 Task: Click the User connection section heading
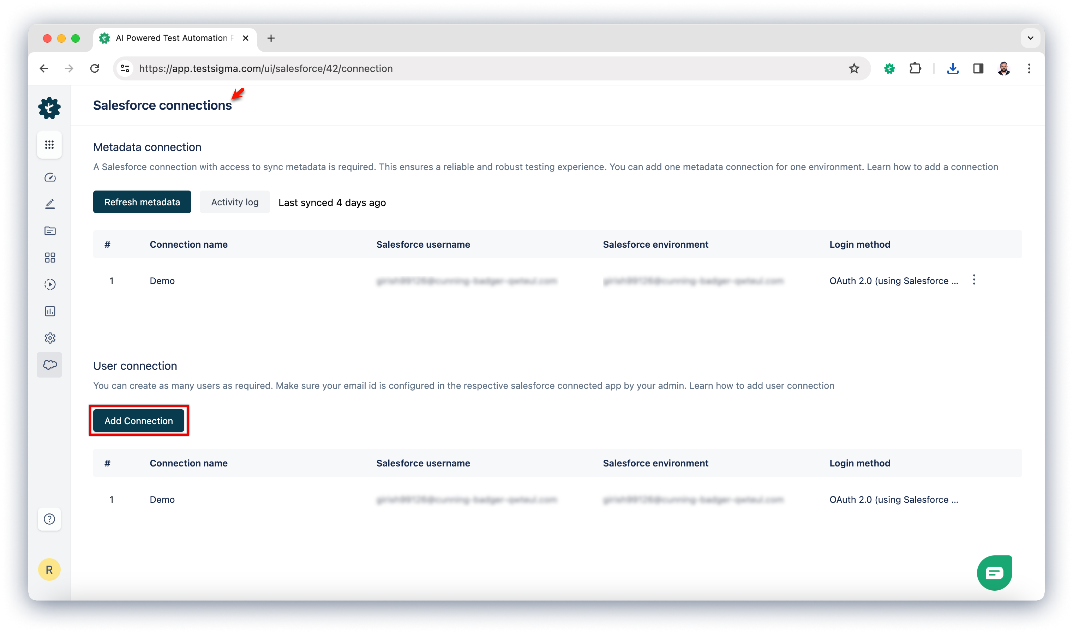(x=135, y=366)
